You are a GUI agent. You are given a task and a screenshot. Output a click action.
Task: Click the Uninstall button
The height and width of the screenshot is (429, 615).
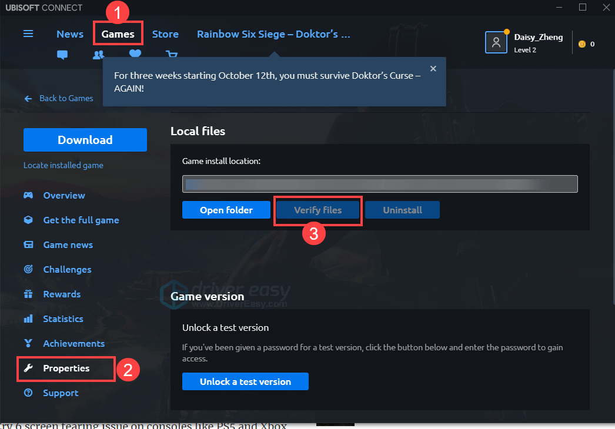pyautogui.click(x=402, y=210)
